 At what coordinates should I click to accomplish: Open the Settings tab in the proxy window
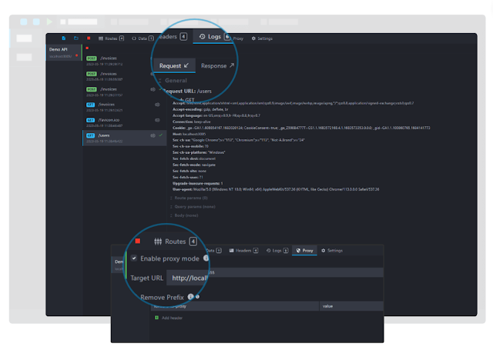pyautogui.click(x=332, y=251)
